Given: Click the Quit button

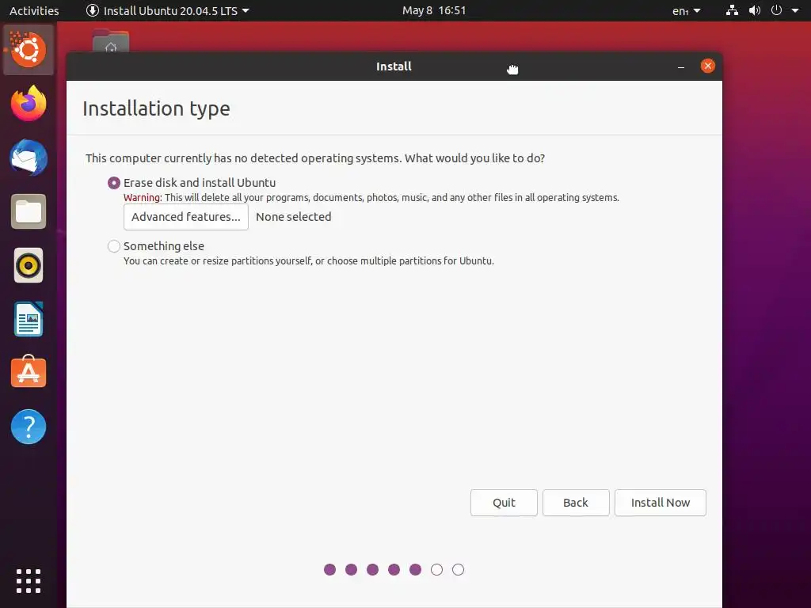Looking at the screenshot, I should click(x=504, y=503).
